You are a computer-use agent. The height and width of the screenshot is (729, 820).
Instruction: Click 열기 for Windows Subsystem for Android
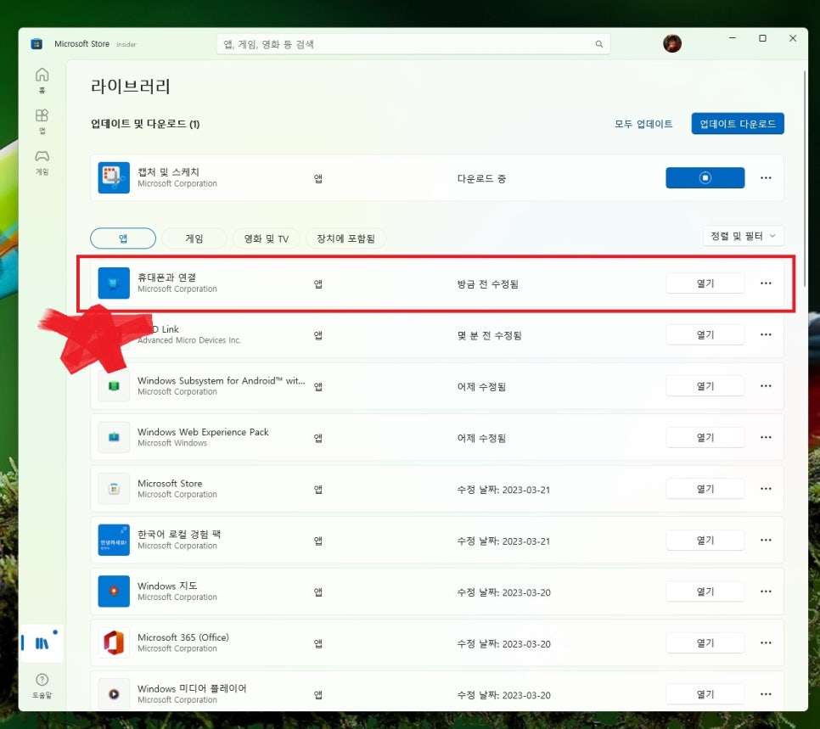point(705,386)
